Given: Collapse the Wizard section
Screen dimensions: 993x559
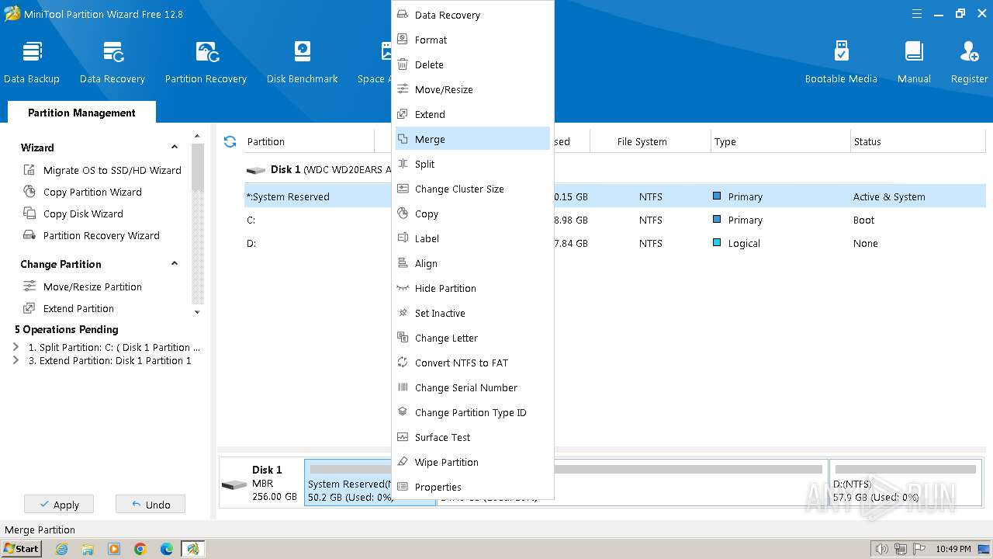Looking at the screenshot, I should tap(175, 148).
